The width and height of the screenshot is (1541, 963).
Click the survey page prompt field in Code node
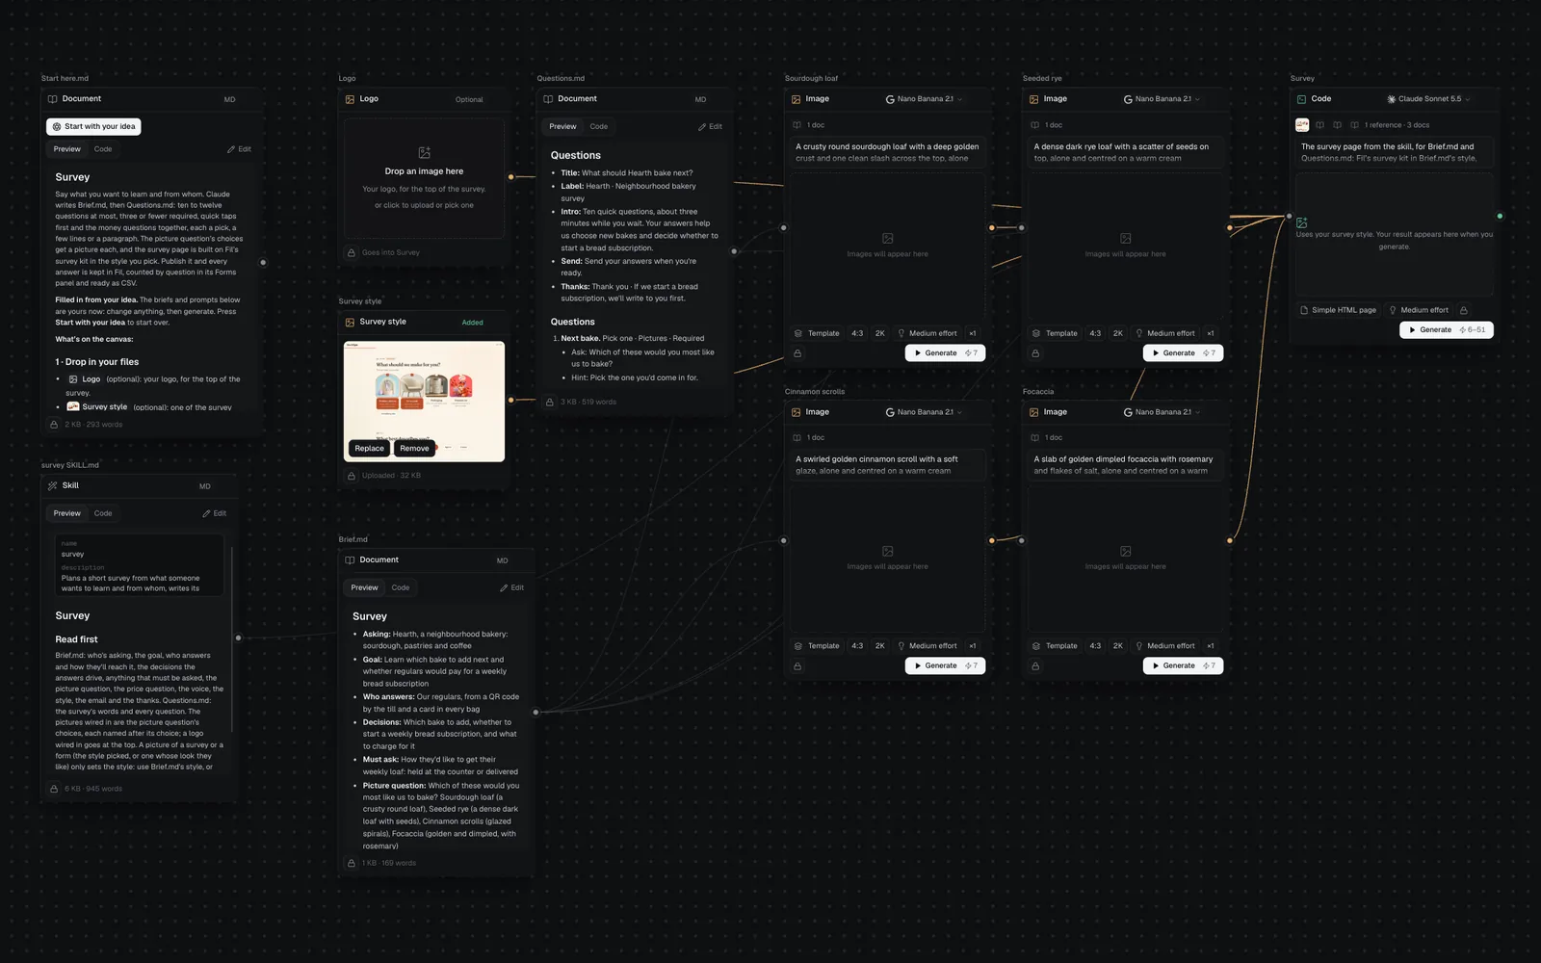(x=1394, y=152)
